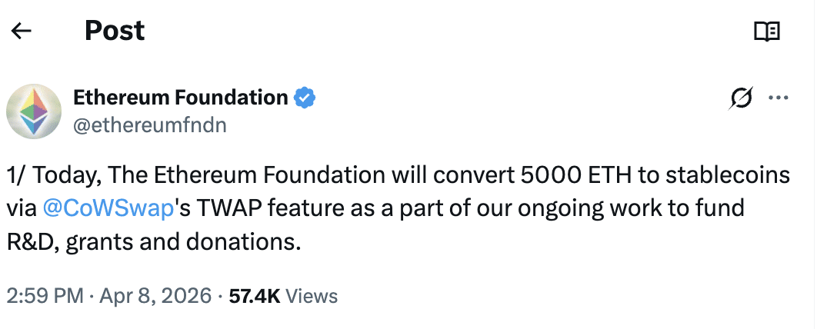Click the Grok slashed-circle icon
This screenshot has width=817, height=329.
coord(740,98)
